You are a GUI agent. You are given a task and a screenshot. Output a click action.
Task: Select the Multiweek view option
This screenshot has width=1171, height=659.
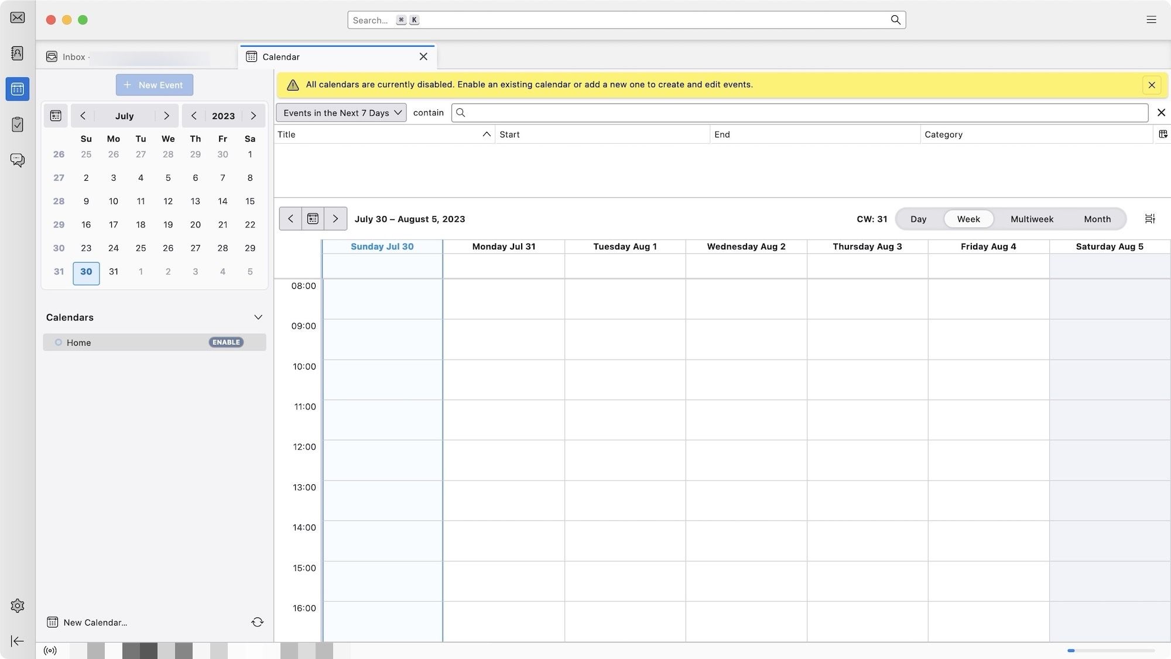(x=1032, y=219)
